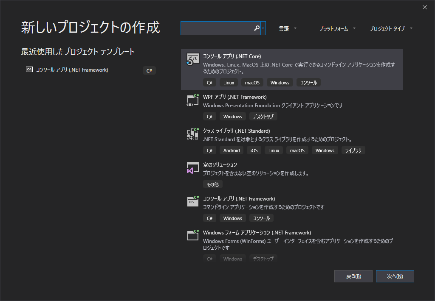Click the クラス ライブラリ (.NET Standard) template icon
435x301 pixels.
[193, 134]
